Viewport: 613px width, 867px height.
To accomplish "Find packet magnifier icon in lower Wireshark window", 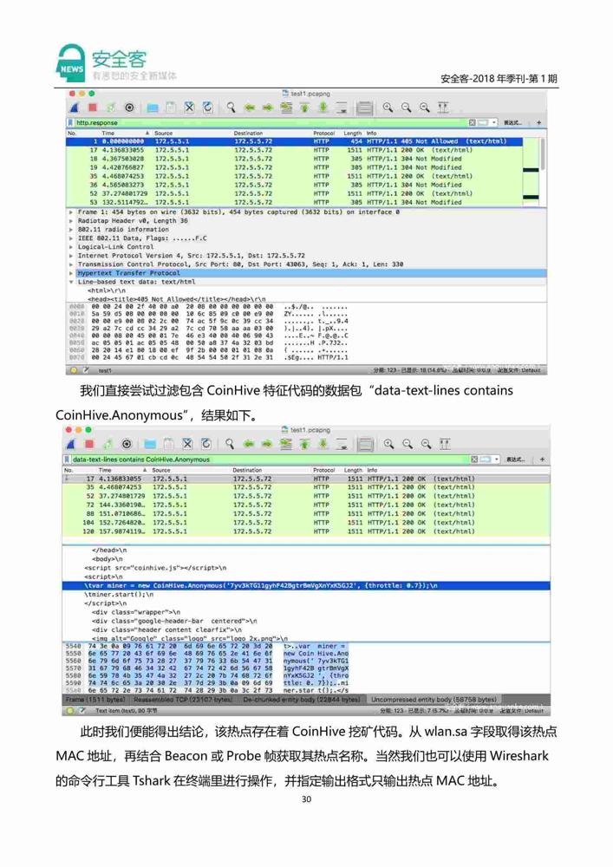I will click(230, 443).
